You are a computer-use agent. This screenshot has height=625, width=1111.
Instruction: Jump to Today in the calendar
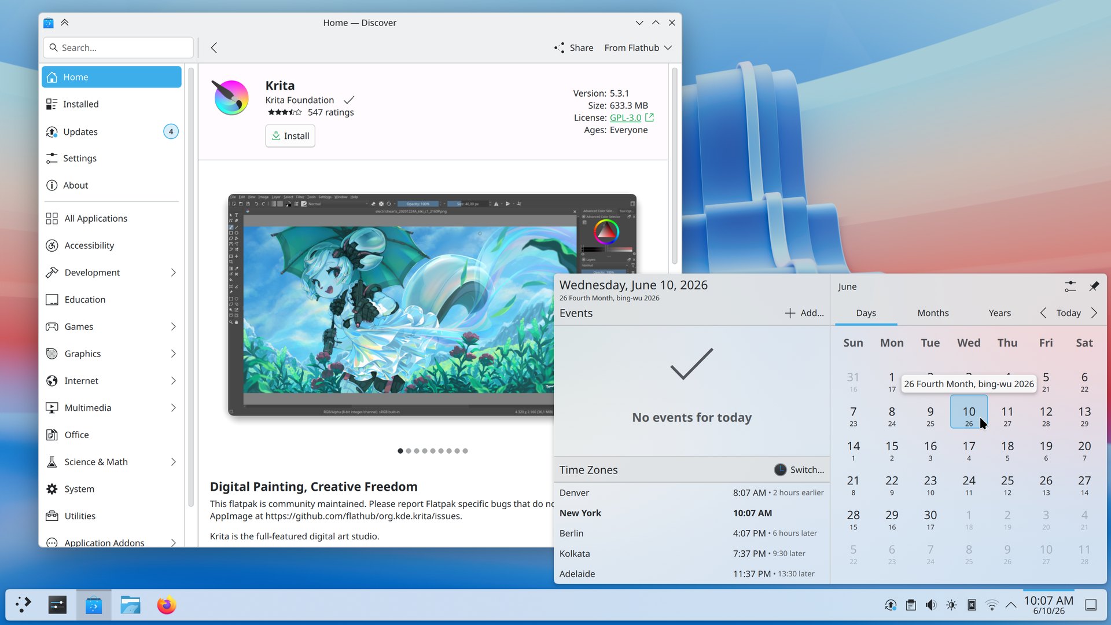1068,313
